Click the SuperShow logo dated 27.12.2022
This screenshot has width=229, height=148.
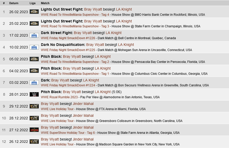click(x=34, y=130)
